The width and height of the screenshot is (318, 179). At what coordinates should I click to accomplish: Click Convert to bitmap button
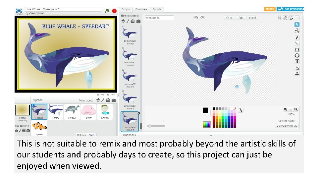coord(287,126)
